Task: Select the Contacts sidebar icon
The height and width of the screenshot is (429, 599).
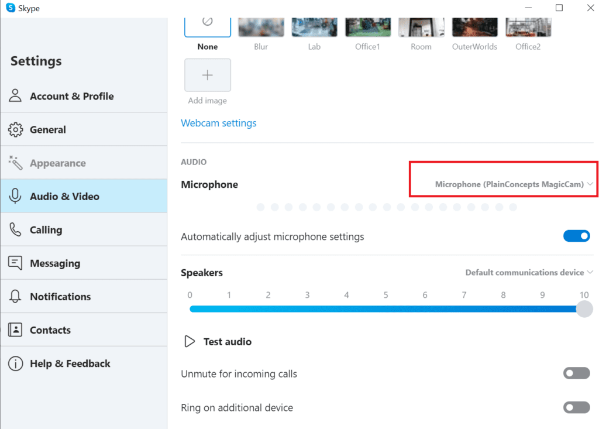Action: [x=16, y=330]
